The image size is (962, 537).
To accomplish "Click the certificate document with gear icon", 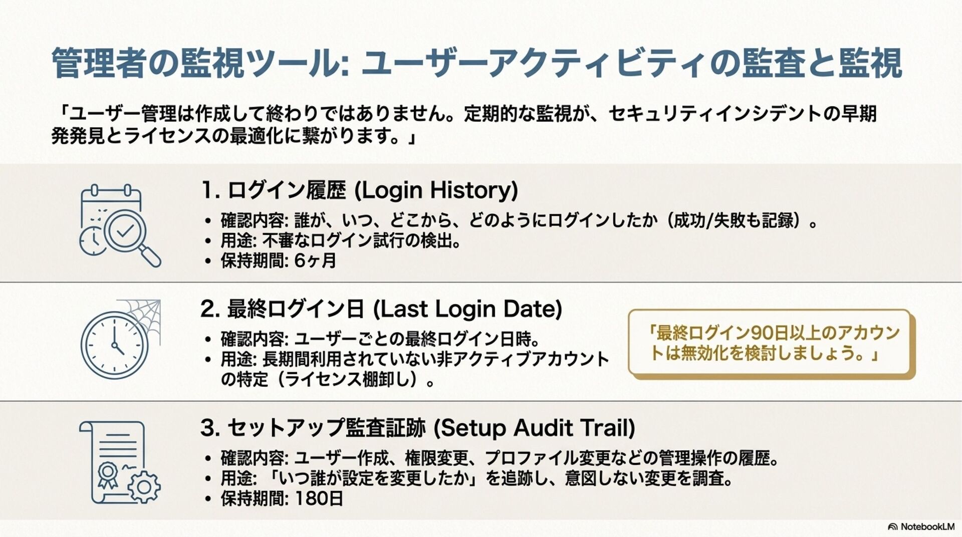I will pyautogui.click(x=119, y=463).
